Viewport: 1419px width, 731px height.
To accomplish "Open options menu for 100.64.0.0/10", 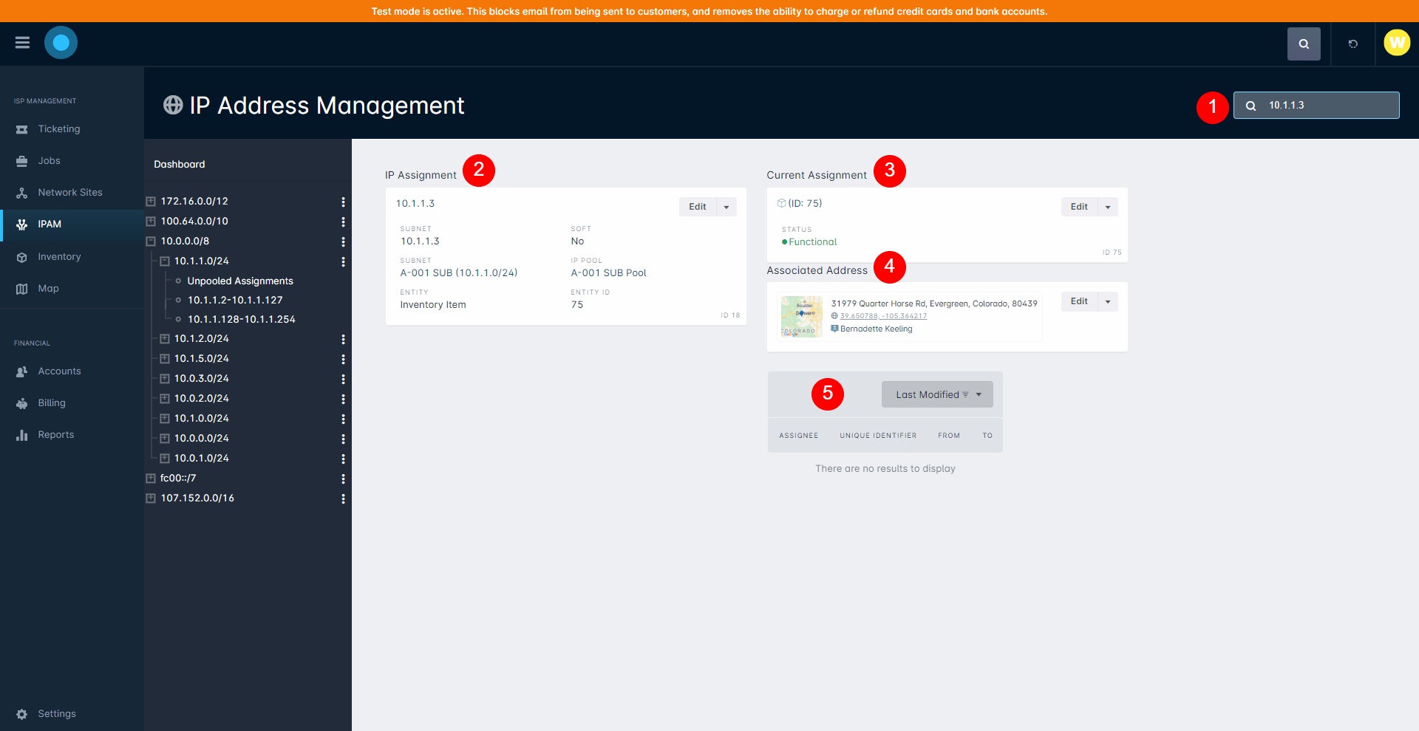I will [x=343, y=222].
